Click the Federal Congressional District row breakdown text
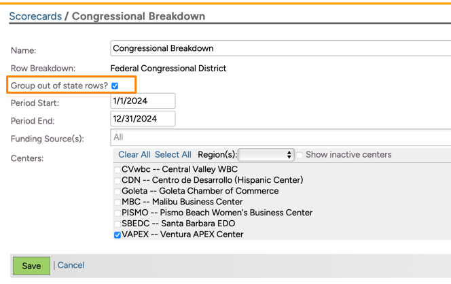The image size is (451, 284). (168, 69)
